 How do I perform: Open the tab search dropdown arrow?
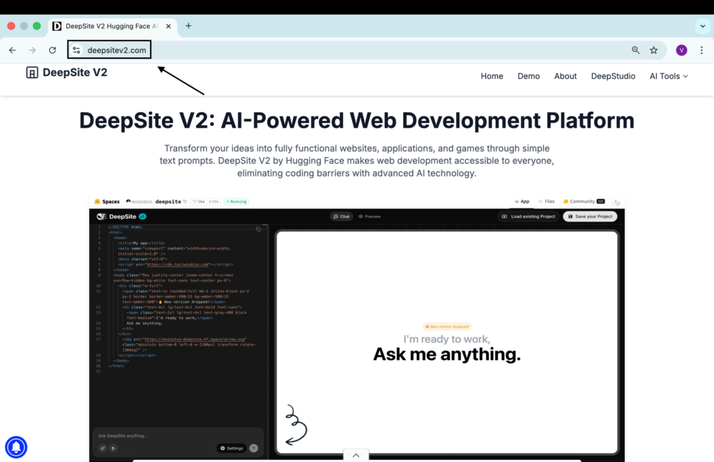pos(702,26)
